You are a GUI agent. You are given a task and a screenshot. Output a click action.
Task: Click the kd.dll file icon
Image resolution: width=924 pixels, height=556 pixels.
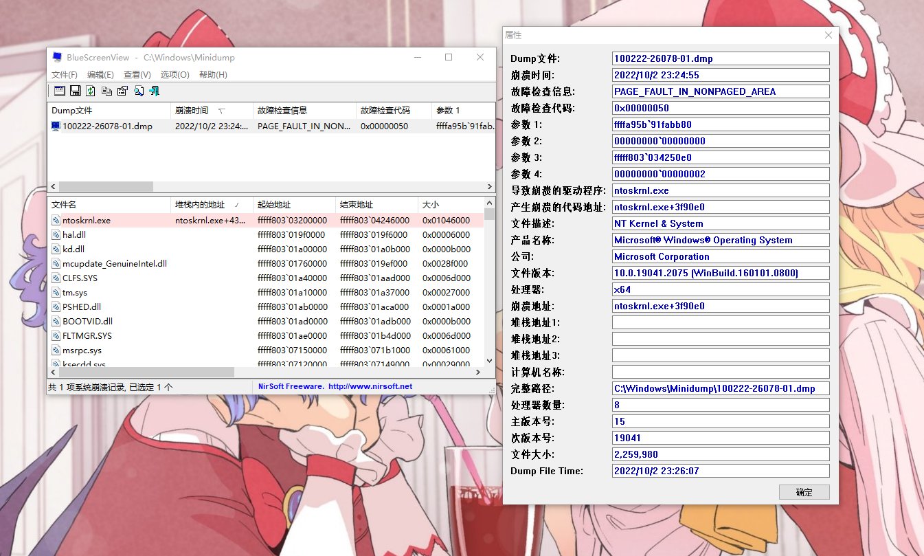(x=56, y=249)
